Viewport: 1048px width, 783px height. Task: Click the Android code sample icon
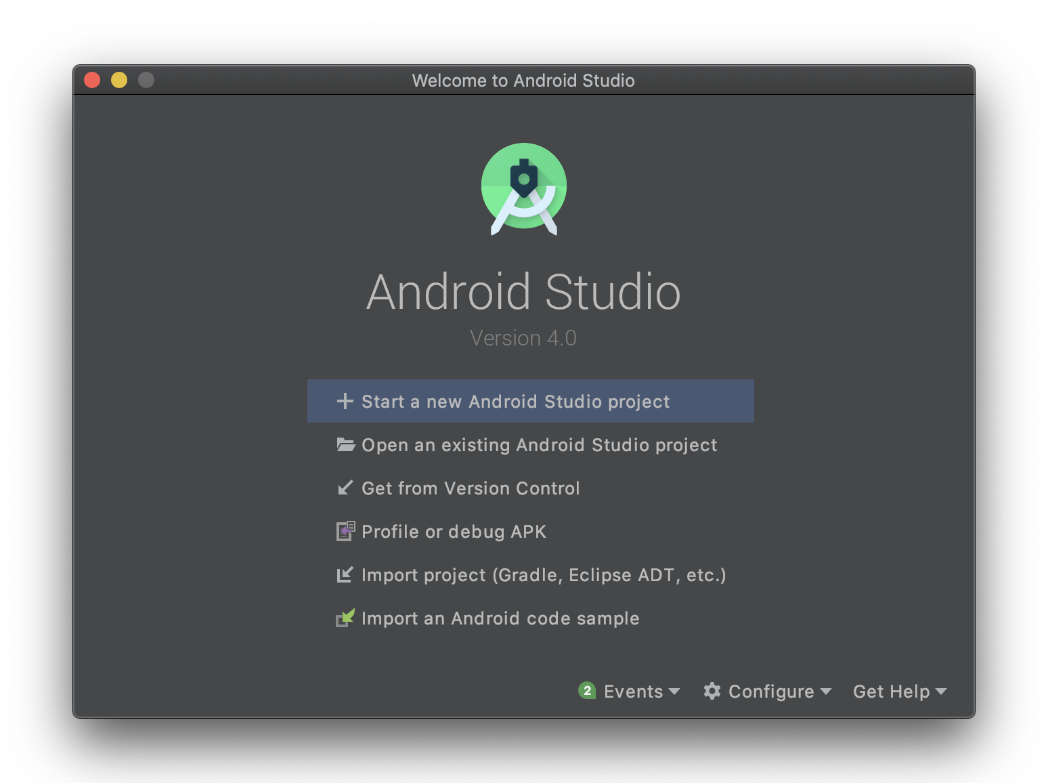[345, 618]
